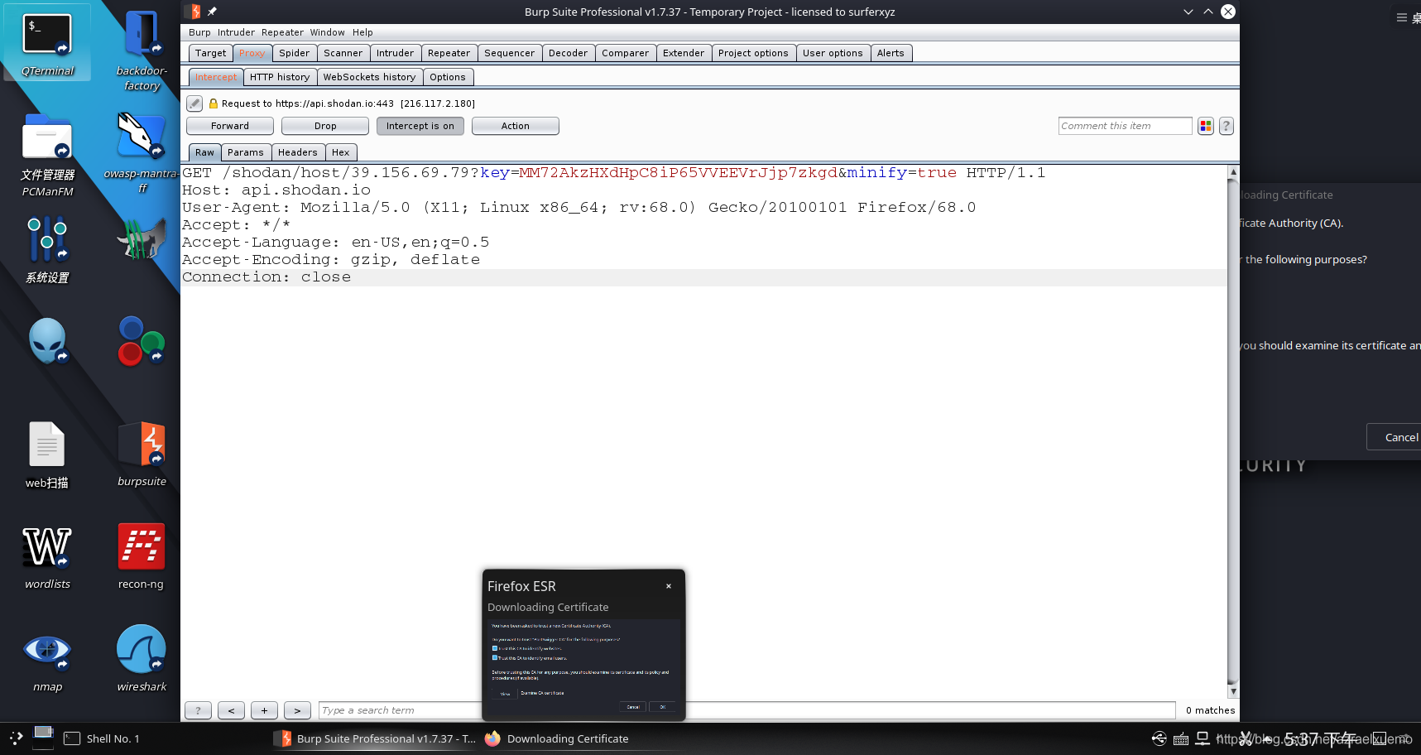
Task: Switch to the Decoder tab
Action: click(568, 53)
